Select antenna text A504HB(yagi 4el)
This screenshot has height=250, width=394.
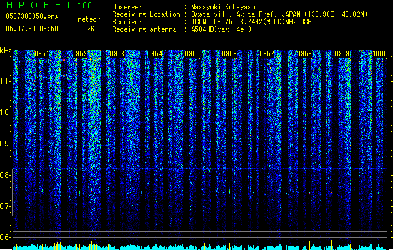point(221,29)
